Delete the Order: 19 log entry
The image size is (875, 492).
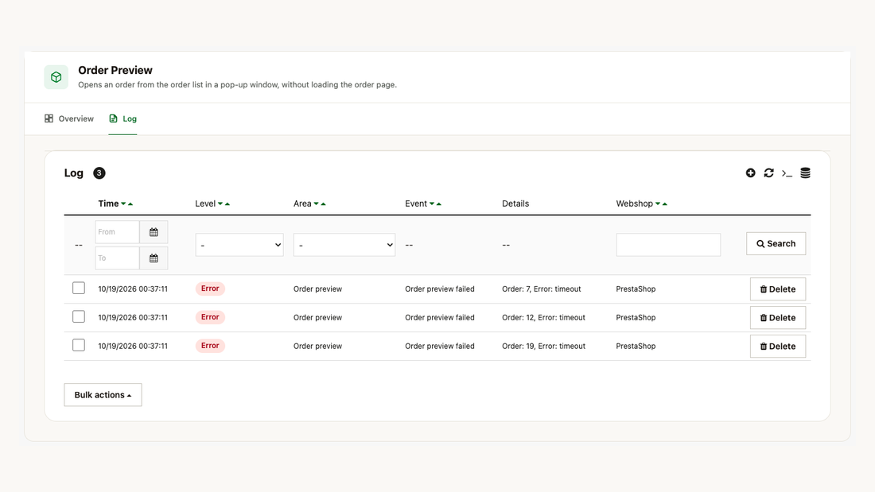[778, 346]
